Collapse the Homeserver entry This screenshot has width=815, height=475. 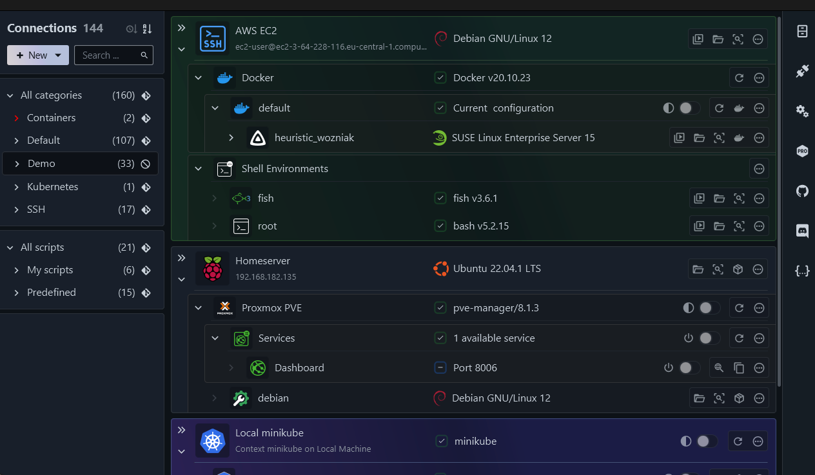(181, 280)
